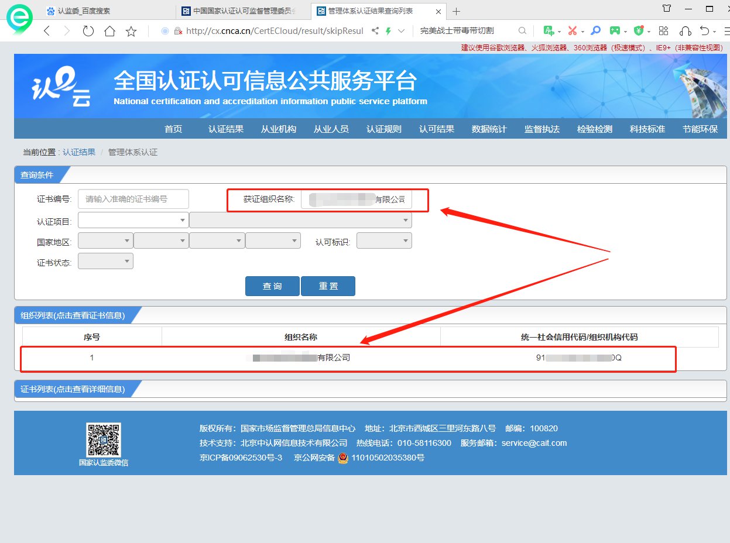Reload the page with refresh icon
730x543 pixels.
pyautogui.click(x=88, y=31)
